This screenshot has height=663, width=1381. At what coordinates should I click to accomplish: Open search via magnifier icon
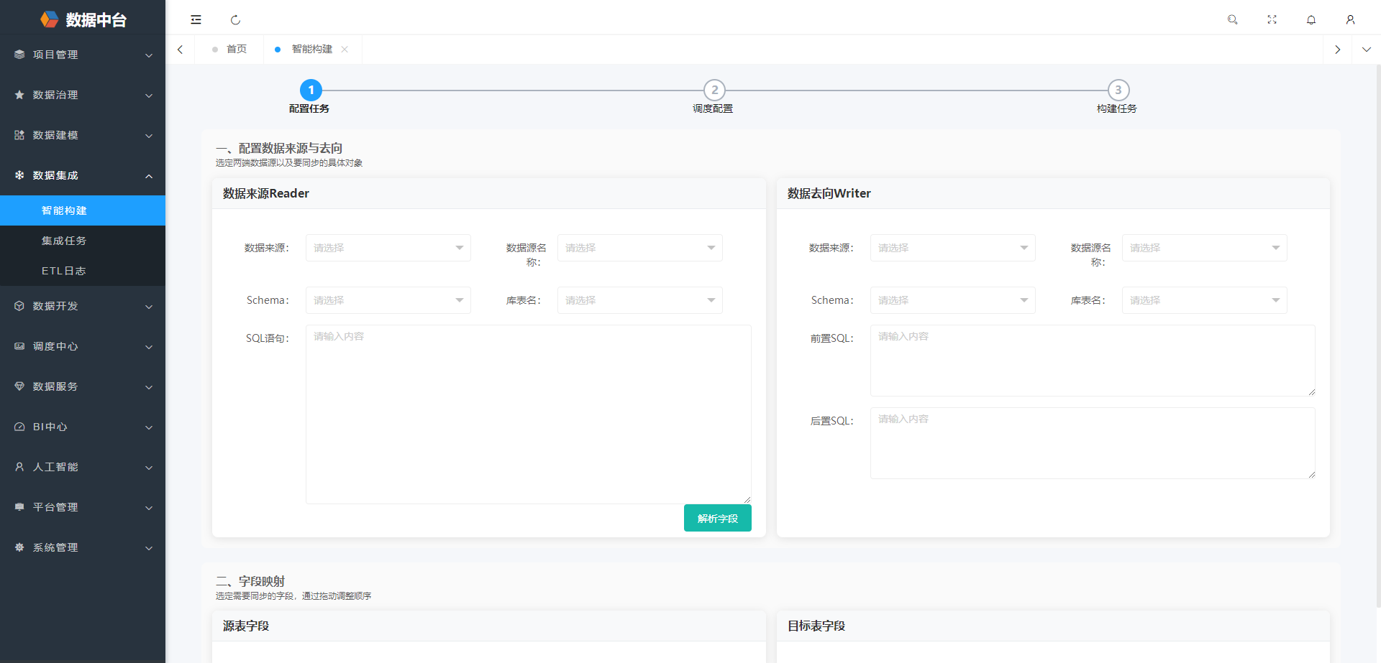[1232, 19]
